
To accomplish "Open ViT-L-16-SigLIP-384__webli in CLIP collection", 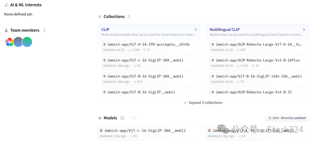I will coord(149,63).
